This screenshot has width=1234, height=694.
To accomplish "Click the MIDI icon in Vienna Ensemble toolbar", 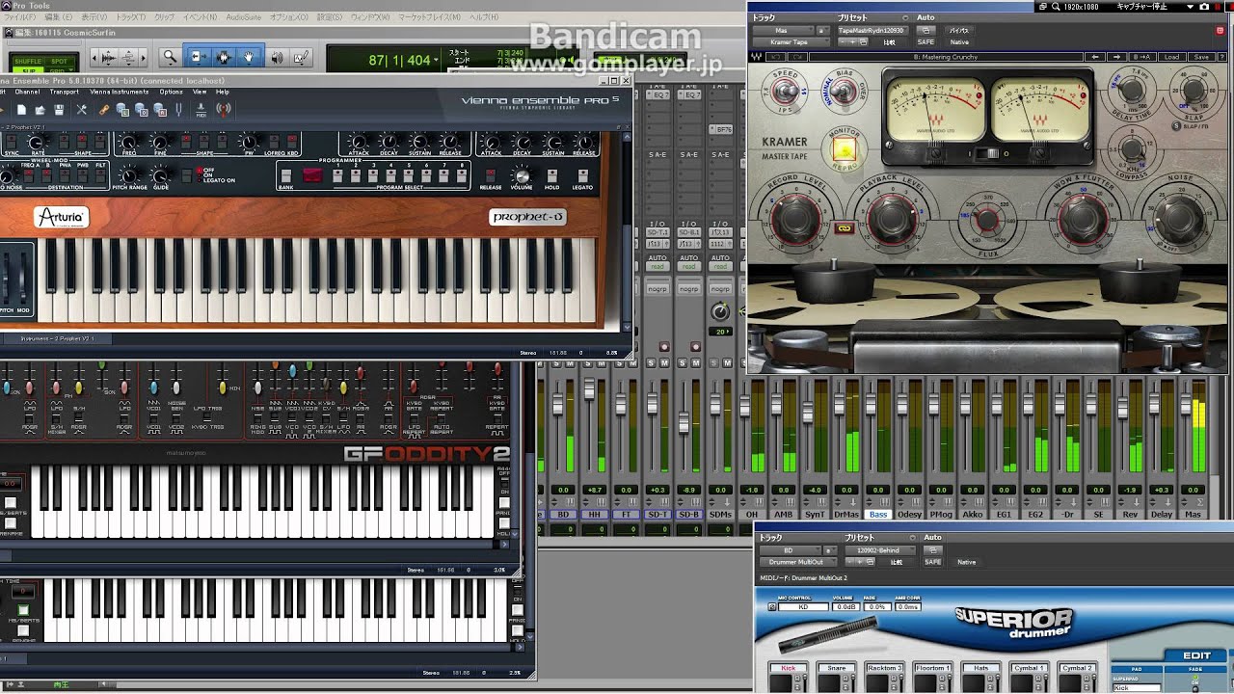I will (201, 110).
